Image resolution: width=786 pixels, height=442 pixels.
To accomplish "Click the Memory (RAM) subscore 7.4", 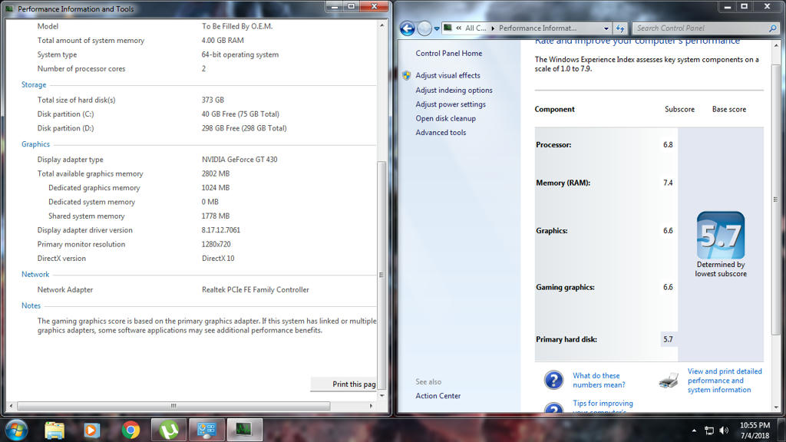I will (668, 183).
